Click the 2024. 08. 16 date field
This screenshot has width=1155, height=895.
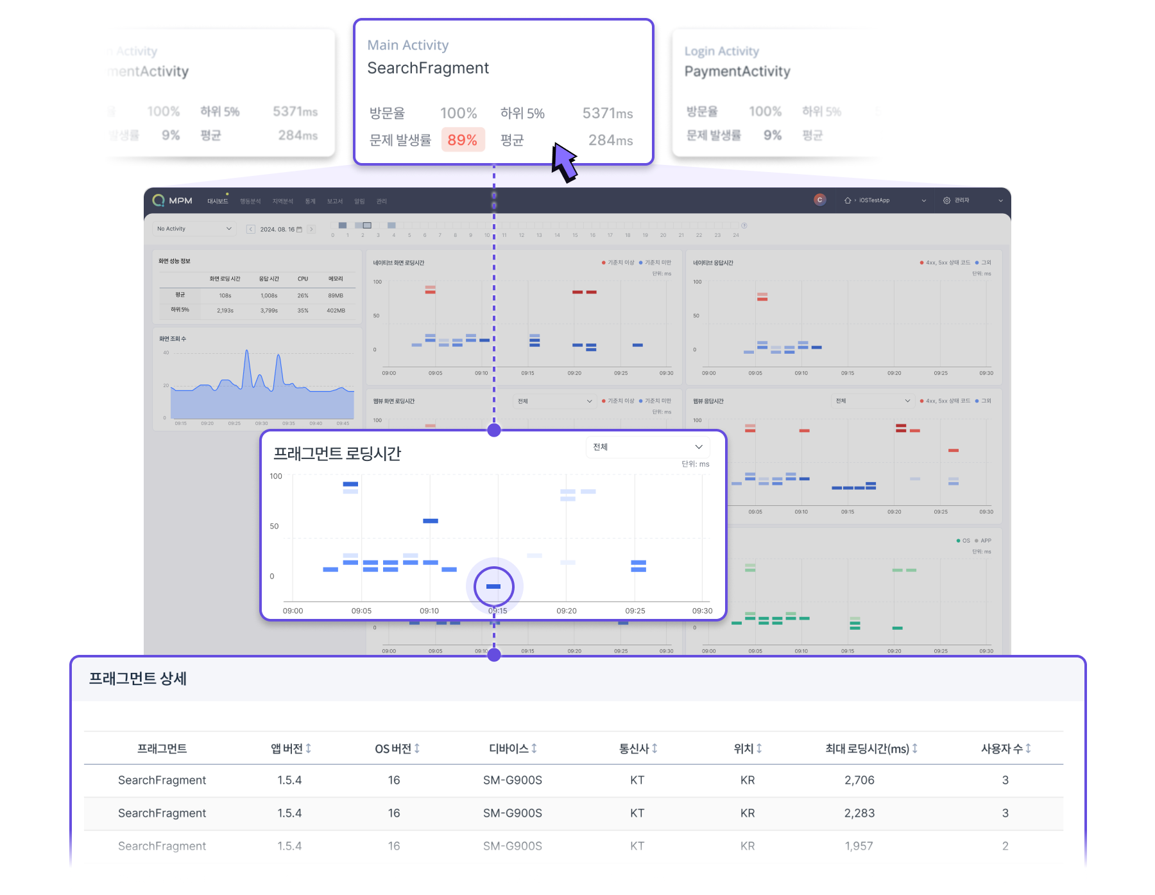pyautogui.click(x=281, y=229)
